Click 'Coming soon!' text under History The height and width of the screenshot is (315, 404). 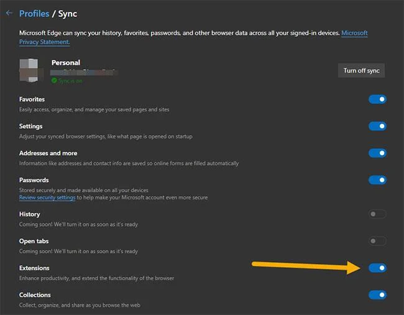coord(78,225)
